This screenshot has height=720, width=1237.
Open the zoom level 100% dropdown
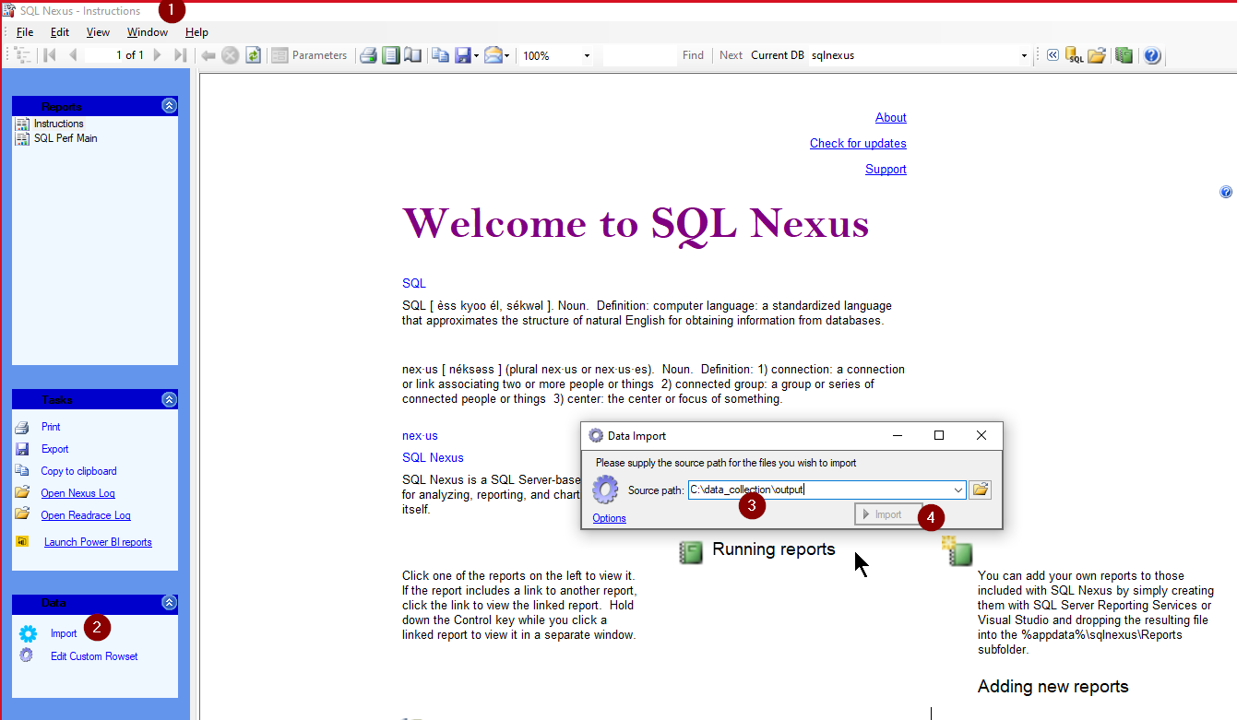587,56
